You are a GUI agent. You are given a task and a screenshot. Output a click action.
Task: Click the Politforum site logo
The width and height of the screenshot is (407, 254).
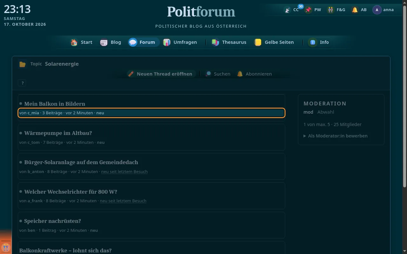tap(201, 12)
